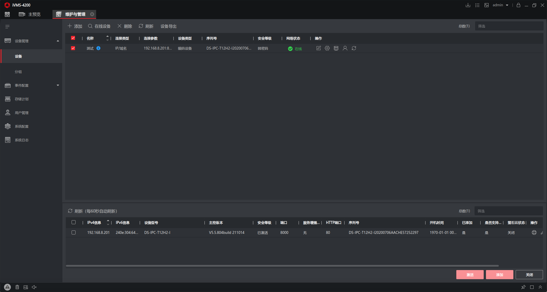Screen dimensions: 547x292
Task: Click the lock icon in title bar
Action: point(518,5)
